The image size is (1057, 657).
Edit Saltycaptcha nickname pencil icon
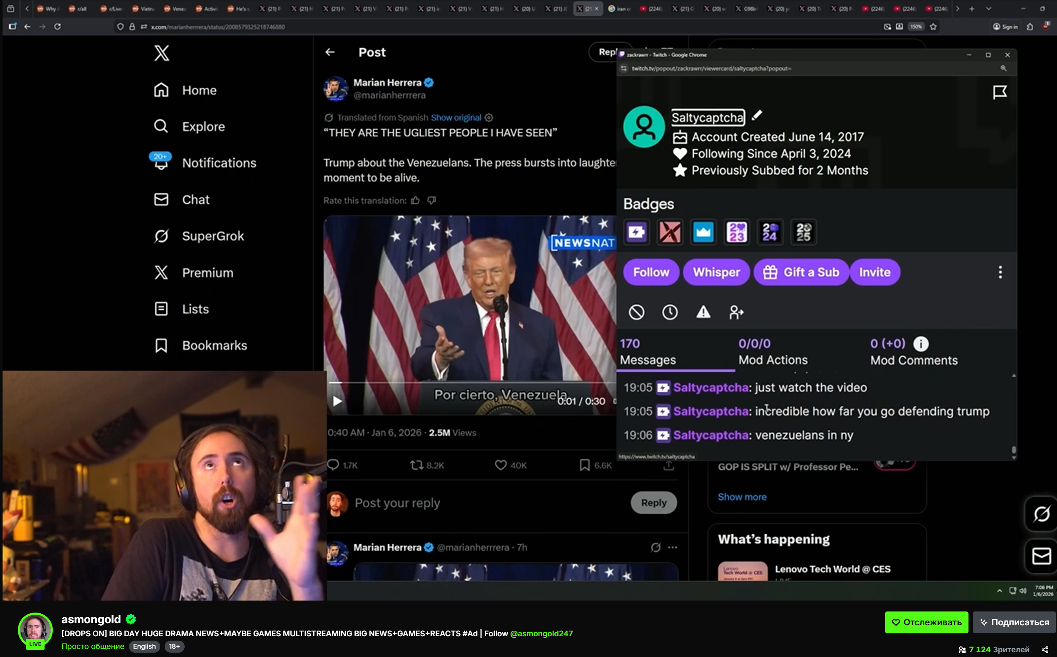[x=757, y=115]
